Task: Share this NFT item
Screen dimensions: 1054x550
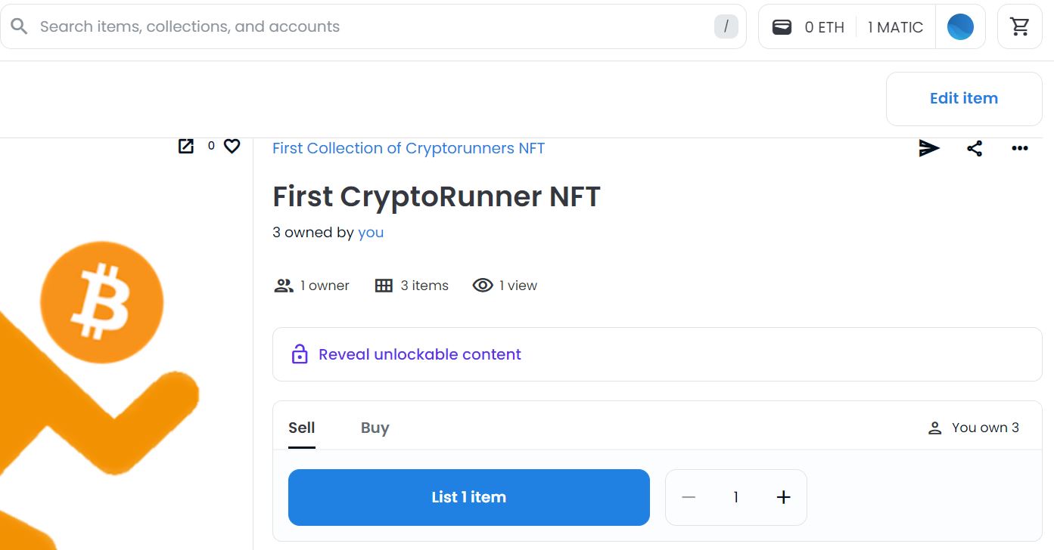Action: (975, 148)
